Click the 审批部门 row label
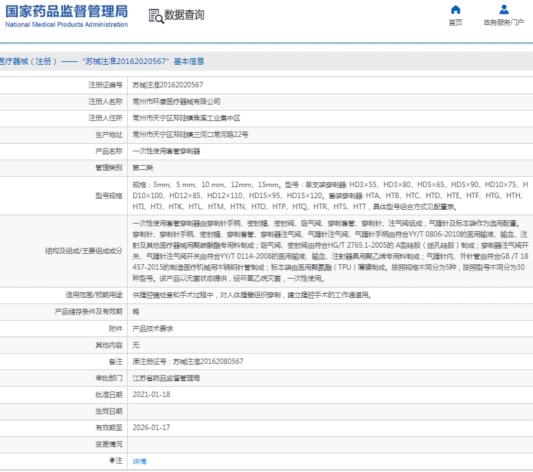Image resolution: width=533 pixels, height=472 pixels. [x=109, y=378]
